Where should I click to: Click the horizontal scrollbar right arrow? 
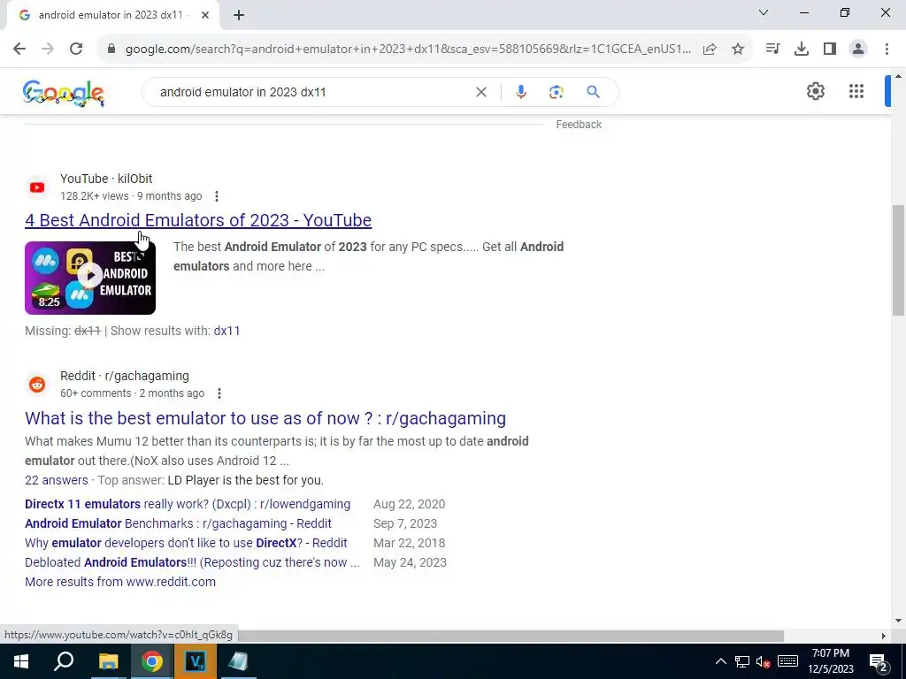883,636
